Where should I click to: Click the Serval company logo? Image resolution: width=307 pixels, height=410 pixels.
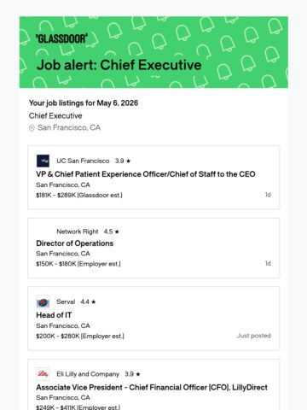(43, 302)
